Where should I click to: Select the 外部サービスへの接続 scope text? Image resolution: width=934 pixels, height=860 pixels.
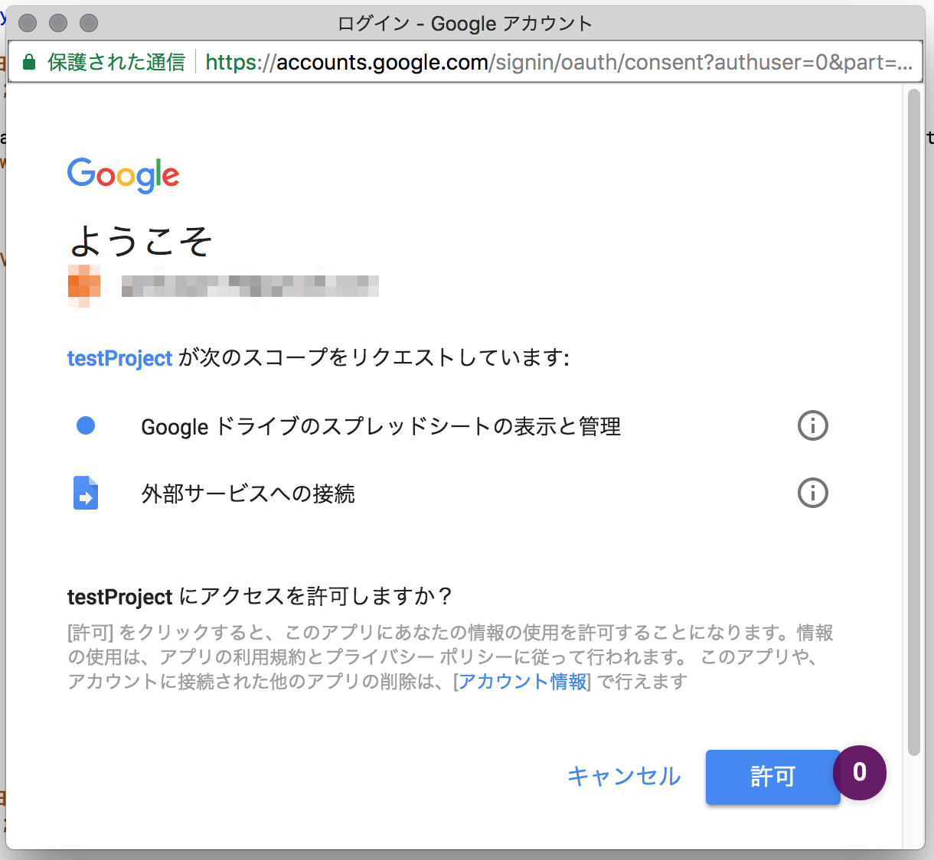click(x=248, y=494)
